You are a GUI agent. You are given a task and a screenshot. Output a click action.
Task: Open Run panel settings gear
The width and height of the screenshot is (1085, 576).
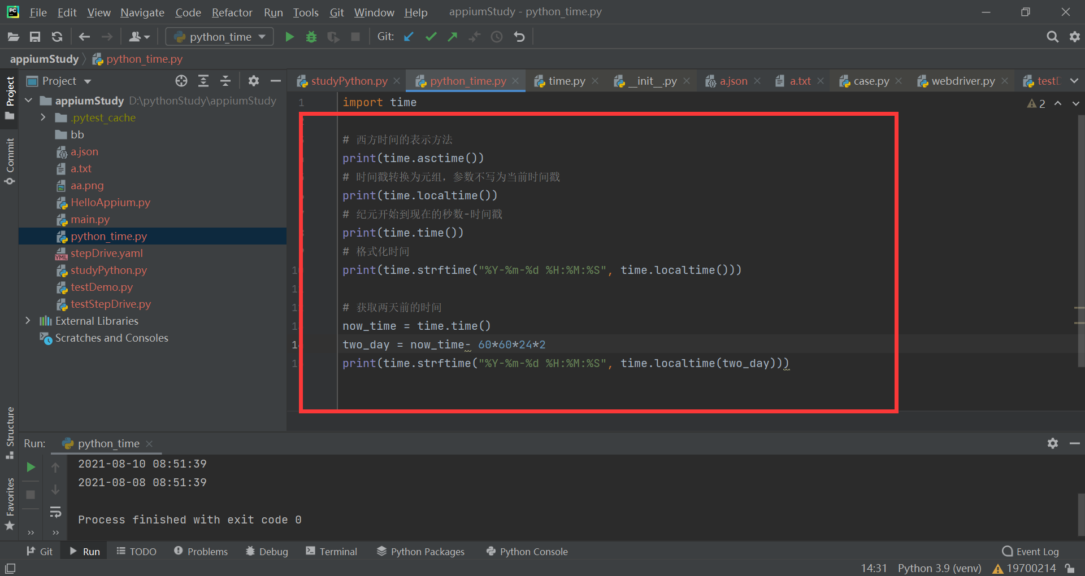(x=1053, y=443)
